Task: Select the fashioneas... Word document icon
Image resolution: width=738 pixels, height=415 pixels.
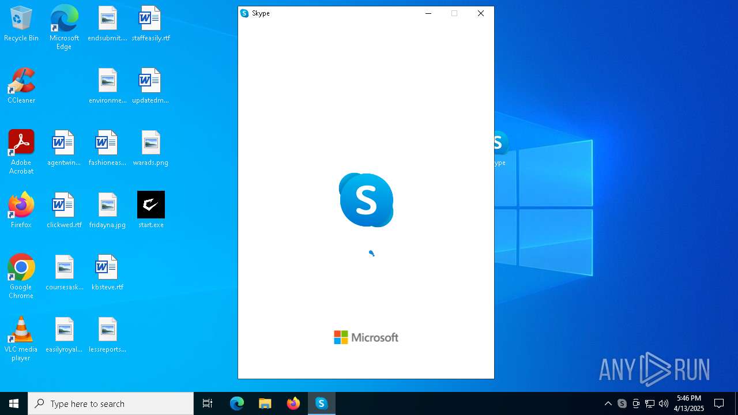Action: pyautogui.click(x=107, y=149)
